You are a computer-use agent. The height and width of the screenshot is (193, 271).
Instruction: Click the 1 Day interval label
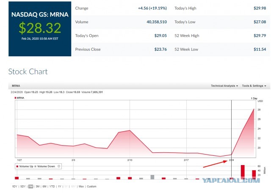pyautogui.click(x=254, y=98)
